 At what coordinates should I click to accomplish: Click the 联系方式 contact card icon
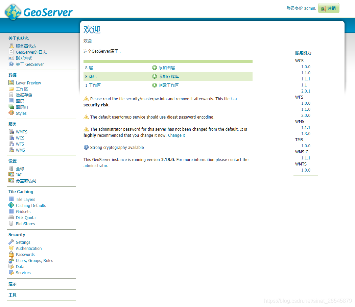11,58
